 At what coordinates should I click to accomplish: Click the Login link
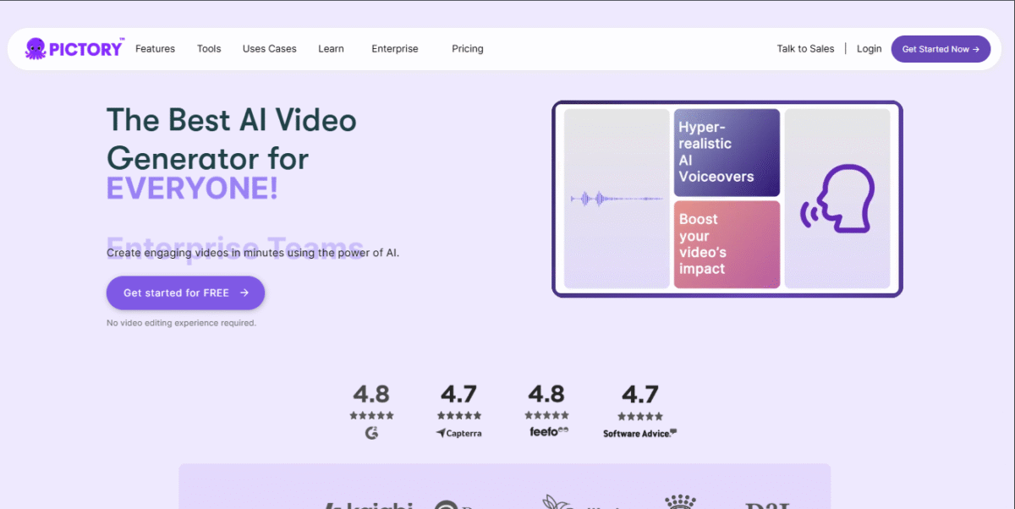[x=869, y=49]
